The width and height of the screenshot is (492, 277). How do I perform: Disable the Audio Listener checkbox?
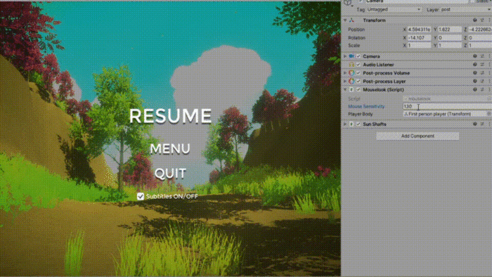pyautogui.click(x=358, y=65)
